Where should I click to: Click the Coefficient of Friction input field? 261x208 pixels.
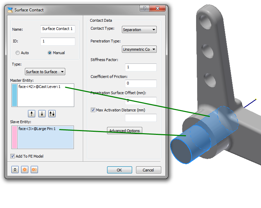[141, 83]
